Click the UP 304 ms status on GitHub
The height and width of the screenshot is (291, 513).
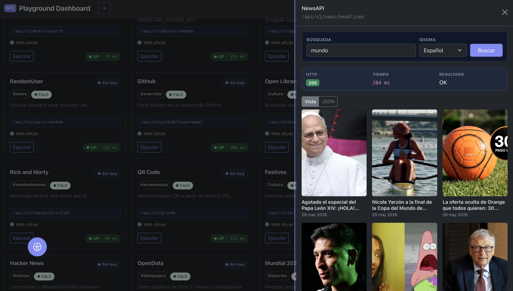click(229, 148)
